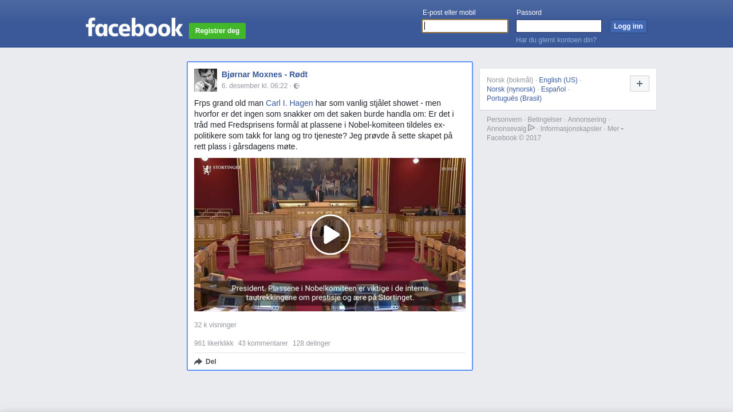
Task: Open Annonsevalg footer link
Action: [506, 129]
